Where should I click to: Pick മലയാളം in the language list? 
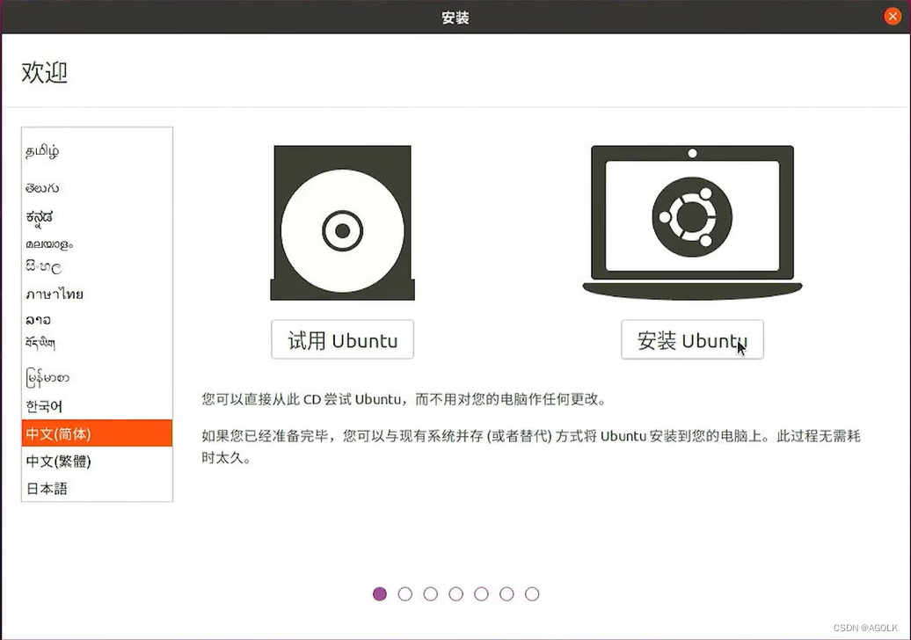click(97, 244)
